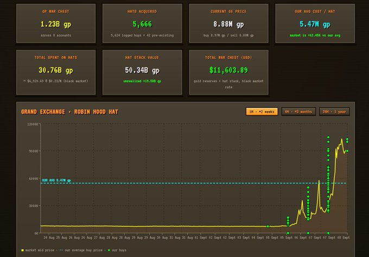Click the 'market mid price' legend label
The height and width of the screenshot is (257, 369).
(40, 250)
